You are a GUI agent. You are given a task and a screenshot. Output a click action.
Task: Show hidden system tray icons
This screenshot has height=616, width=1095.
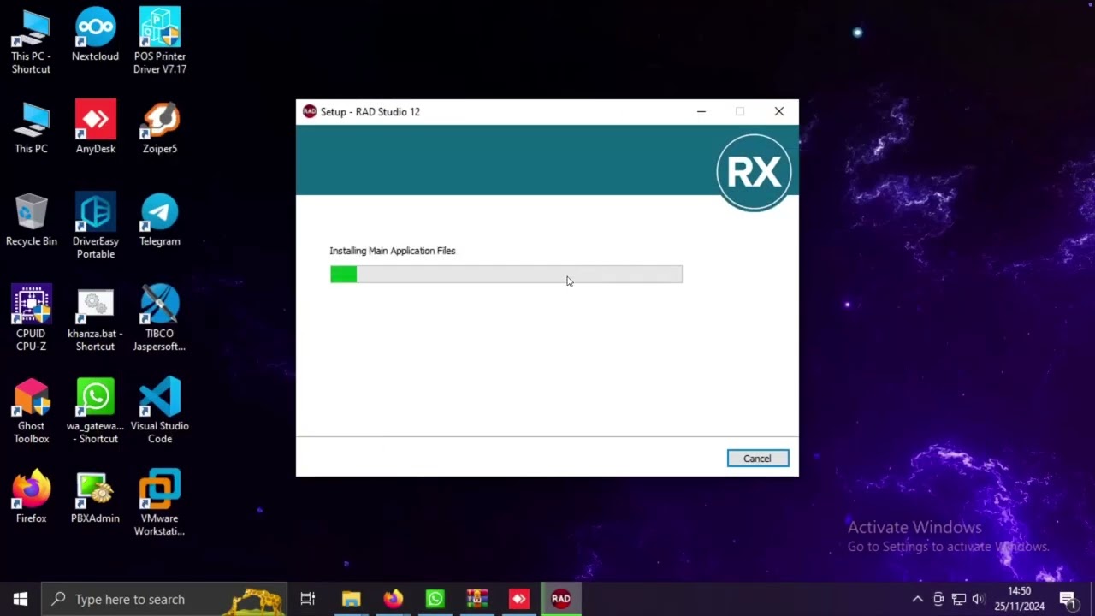(x=918, y=599)
